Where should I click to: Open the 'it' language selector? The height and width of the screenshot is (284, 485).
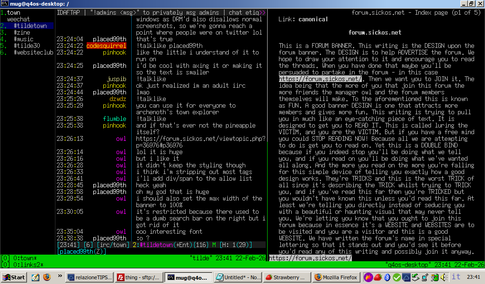(456, 276)
